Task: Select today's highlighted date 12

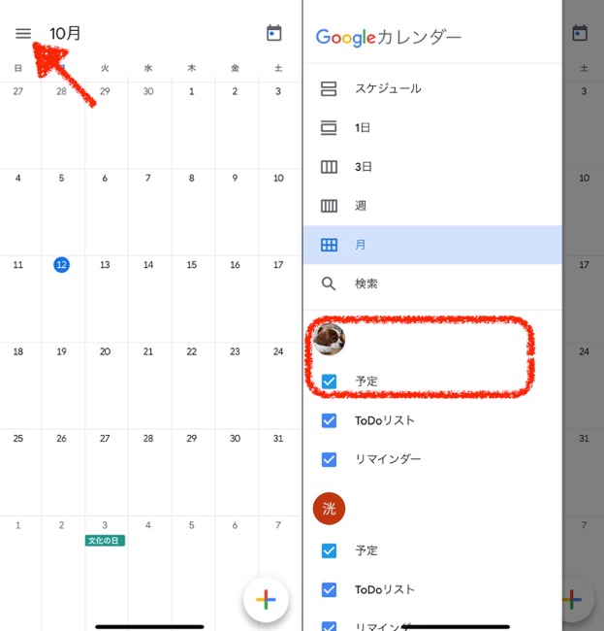Action: pyautogui.click(x=61, y=265)
